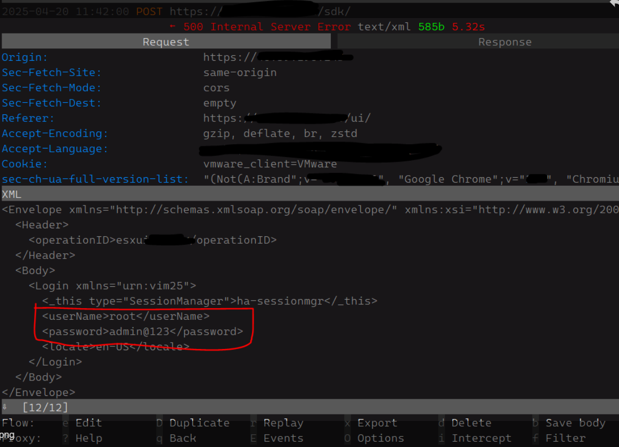Open the Export flow command
This screenshot has height=447, width=619.
click(377, 423)
